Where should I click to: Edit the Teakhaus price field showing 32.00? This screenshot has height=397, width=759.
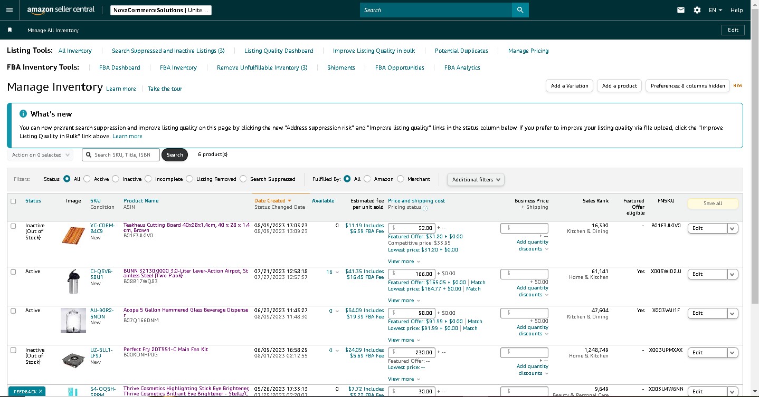coord(412,228)
